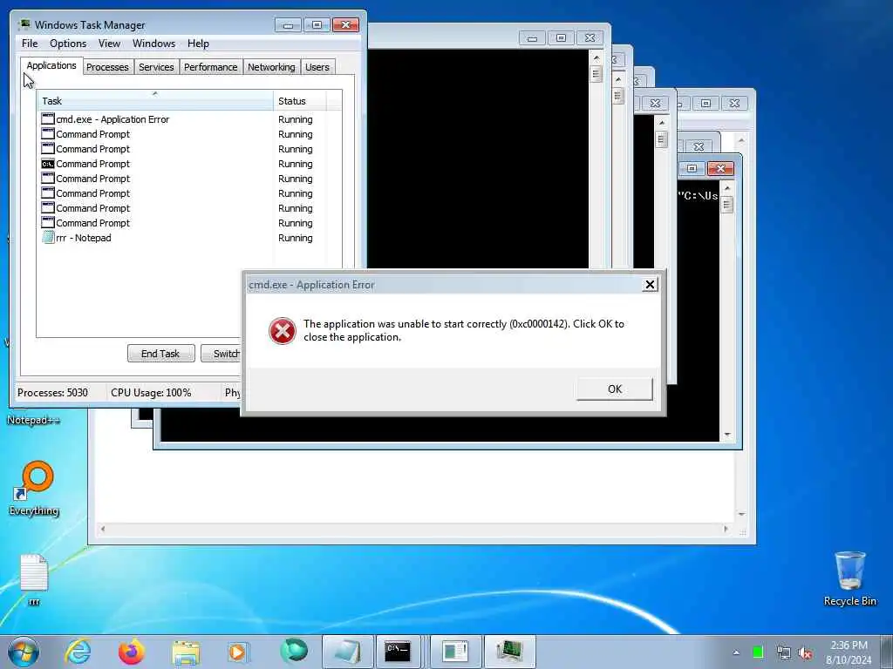Launch Internet Explorer from the taskbar
The width and height of the screenshot is (893, 669).
(x=78, y=652)
